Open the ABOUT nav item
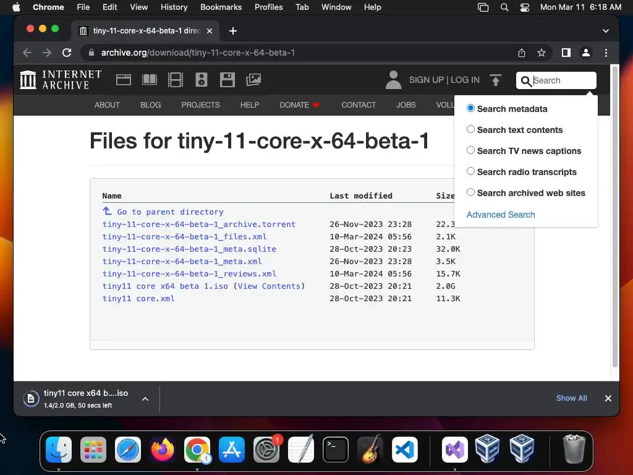The width and height of the screenshot is (633, 475). click(x=107, y=105)
